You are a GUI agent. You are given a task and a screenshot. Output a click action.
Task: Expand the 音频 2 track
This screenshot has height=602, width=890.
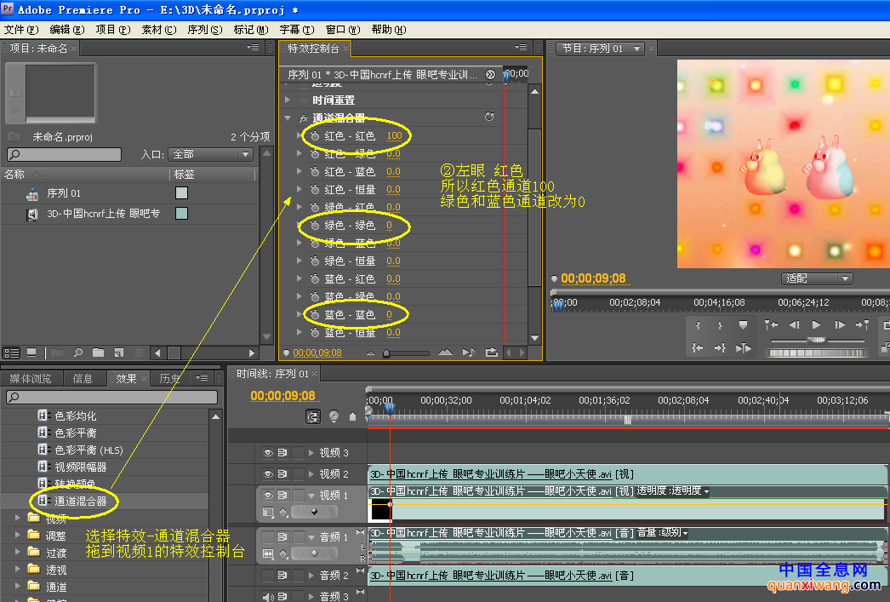(x=311, y=576)
